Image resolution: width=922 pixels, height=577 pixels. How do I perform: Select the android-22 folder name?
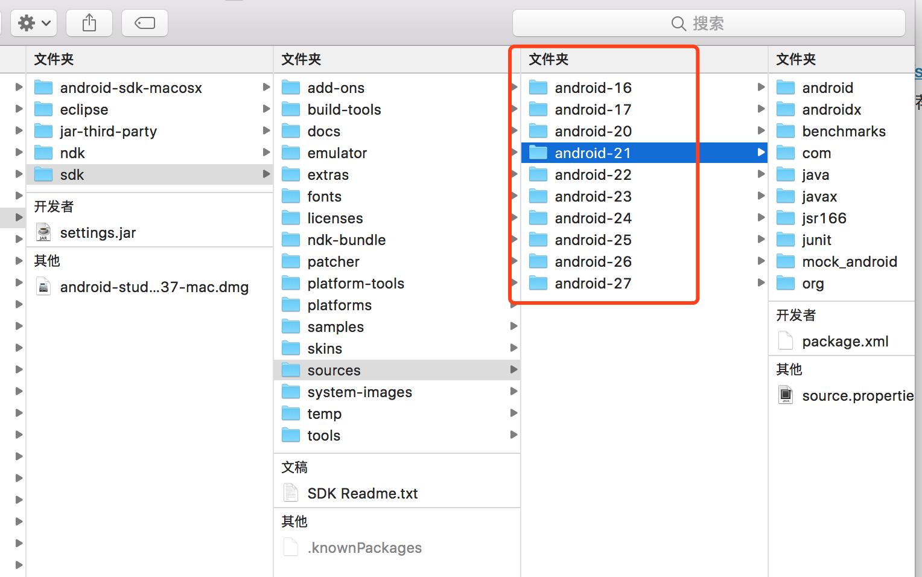[x=593, y=175]
